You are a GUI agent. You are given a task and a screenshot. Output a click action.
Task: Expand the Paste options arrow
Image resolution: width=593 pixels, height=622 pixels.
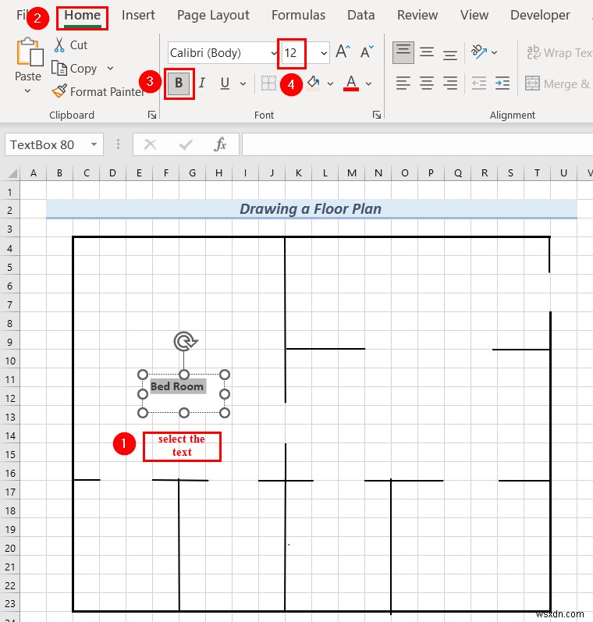click(27, 91)
